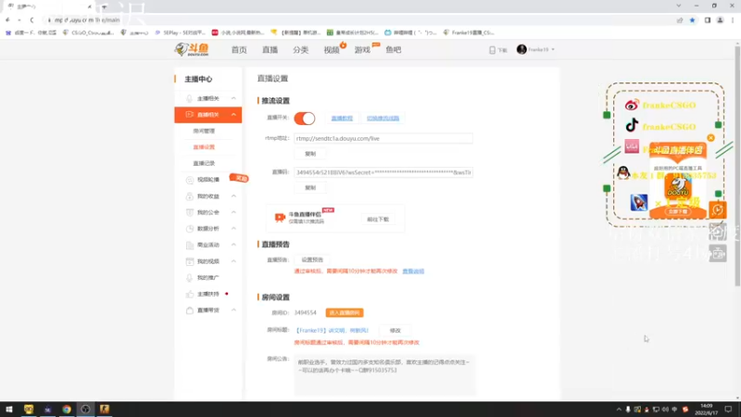Click the 直播相关 play icon in sidebar
This screenshot has width=741, height=417.
pyautogui.click(x=189, y=114)
